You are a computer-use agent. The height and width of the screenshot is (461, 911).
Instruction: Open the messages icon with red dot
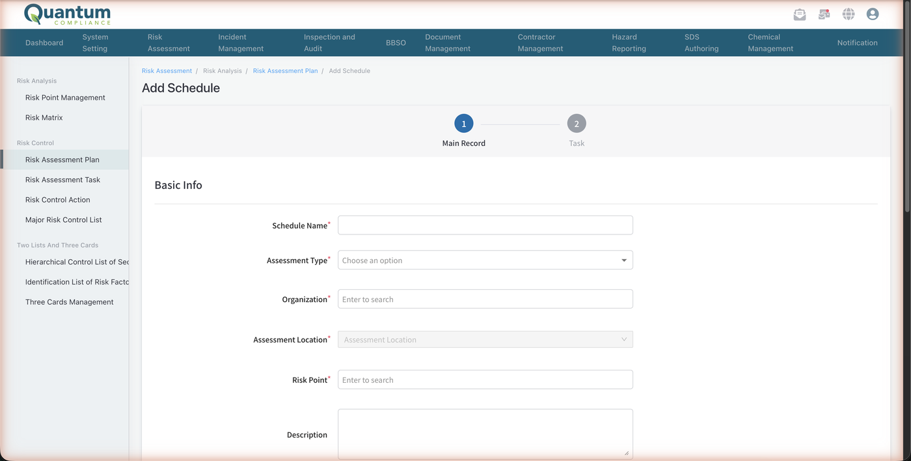(x=824, y=14)
